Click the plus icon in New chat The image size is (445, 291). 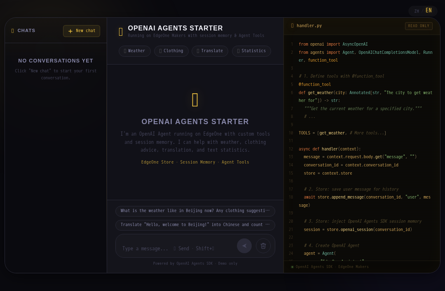click(70, 31)
